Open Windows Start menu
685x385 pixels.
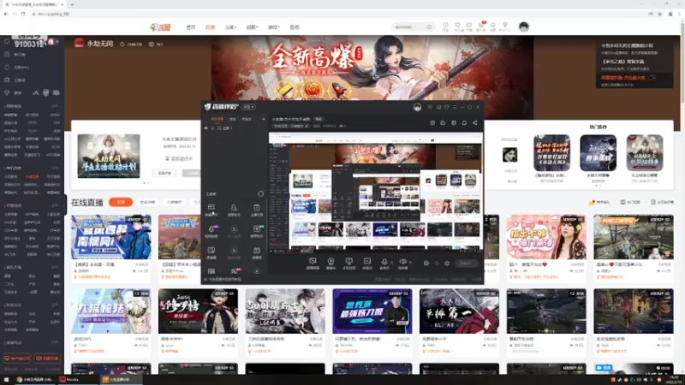pos(6,379)
